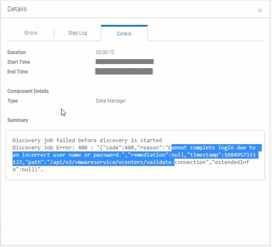This screenshot has height=247, width=272.
Task: Click the Details dialog title
Action: tap(17, 9)
